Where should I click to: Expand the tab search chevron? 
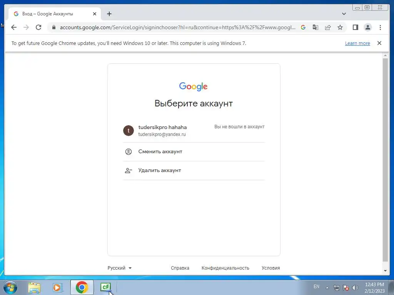[344, 14]
